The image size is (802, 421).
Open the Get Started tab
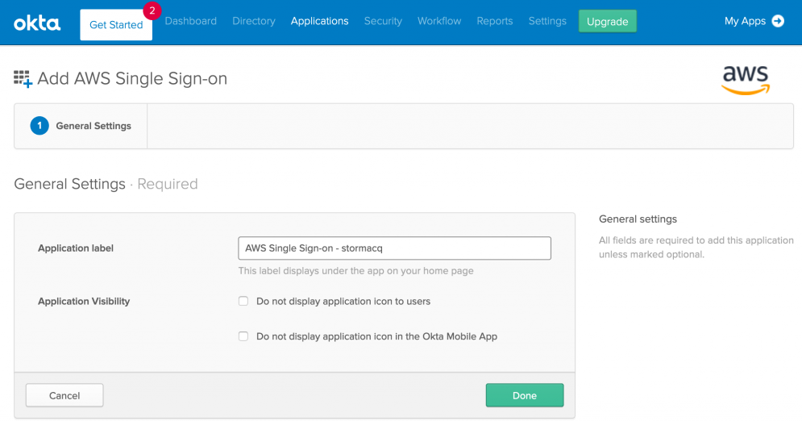pos(116,24)
